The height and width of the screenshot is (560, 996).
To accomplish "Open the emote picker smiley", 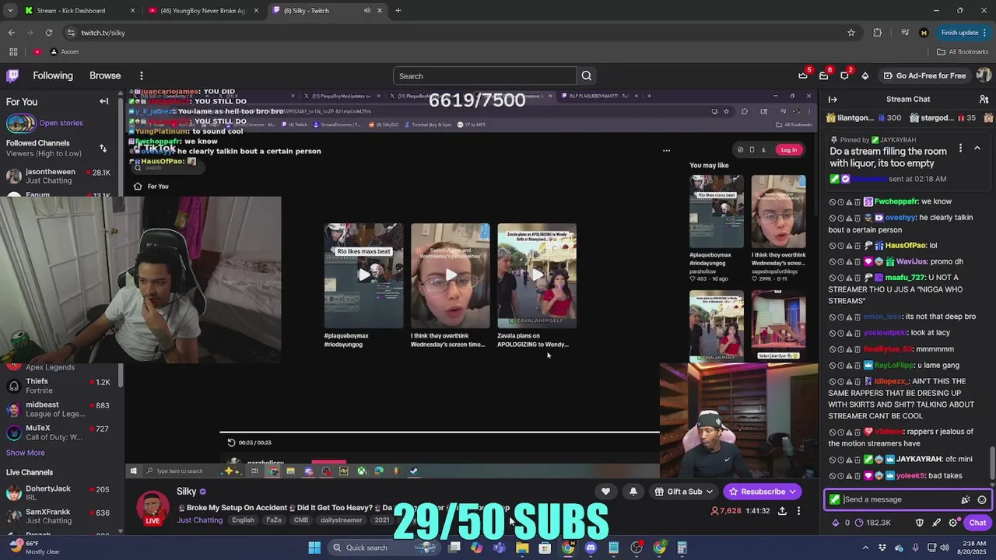I will pos(982,500).
